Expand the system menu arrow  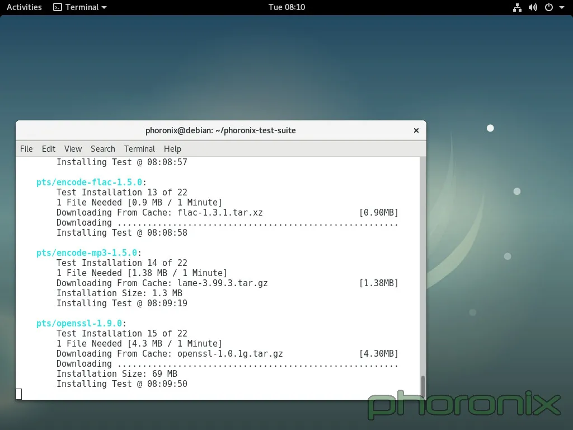tap(562, 7)
